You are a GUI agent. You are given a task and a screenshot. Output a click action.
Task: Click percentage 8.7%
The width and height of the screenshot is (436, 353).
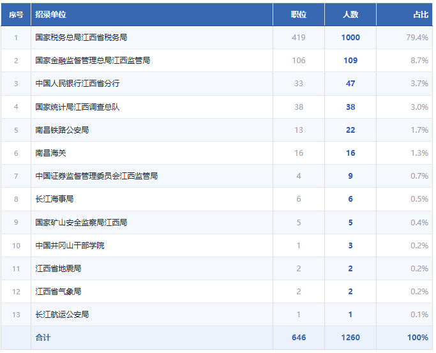pyautogui.click(x=419, y=61)
